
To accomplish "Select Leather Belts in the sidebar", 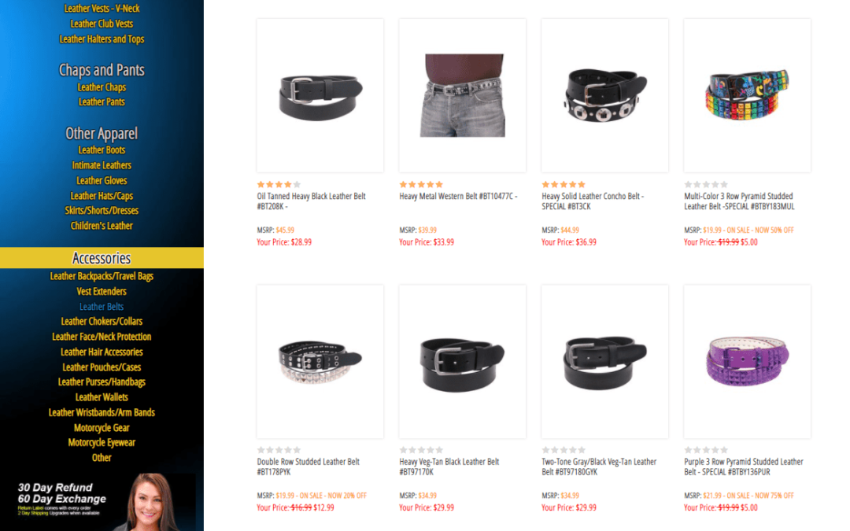I will pyautogui.click(x=102, y=307).
